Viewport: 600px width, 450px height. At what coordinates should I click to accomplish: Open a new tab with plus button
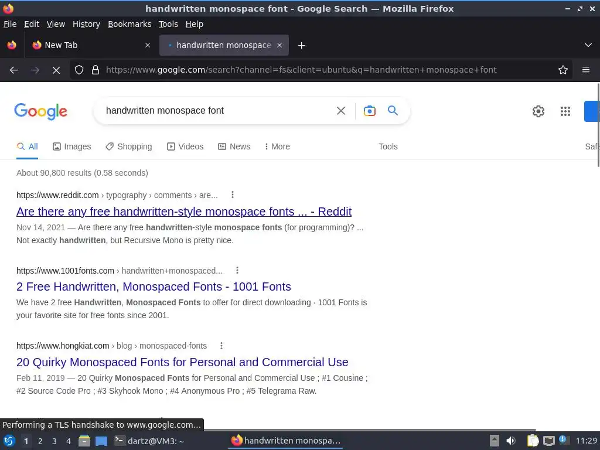(x=301, y=46)
